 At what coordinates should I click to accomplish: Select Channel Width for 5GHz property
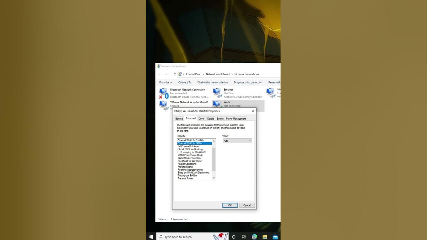[x=194, y=143]
